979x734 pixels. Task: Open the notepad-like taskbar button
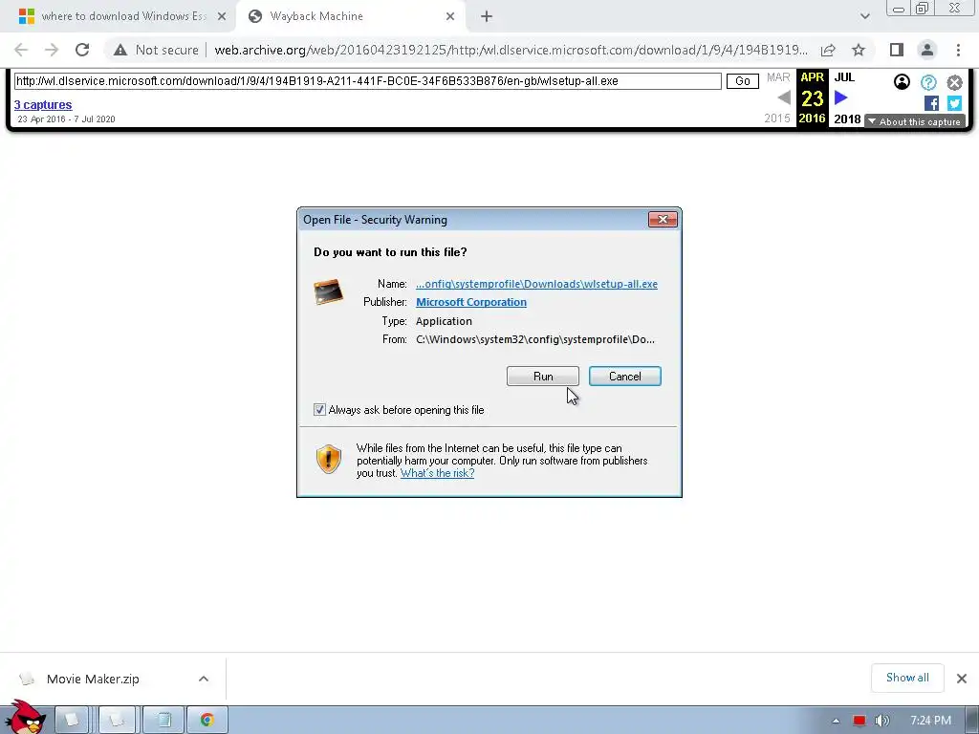click(164, 721)
